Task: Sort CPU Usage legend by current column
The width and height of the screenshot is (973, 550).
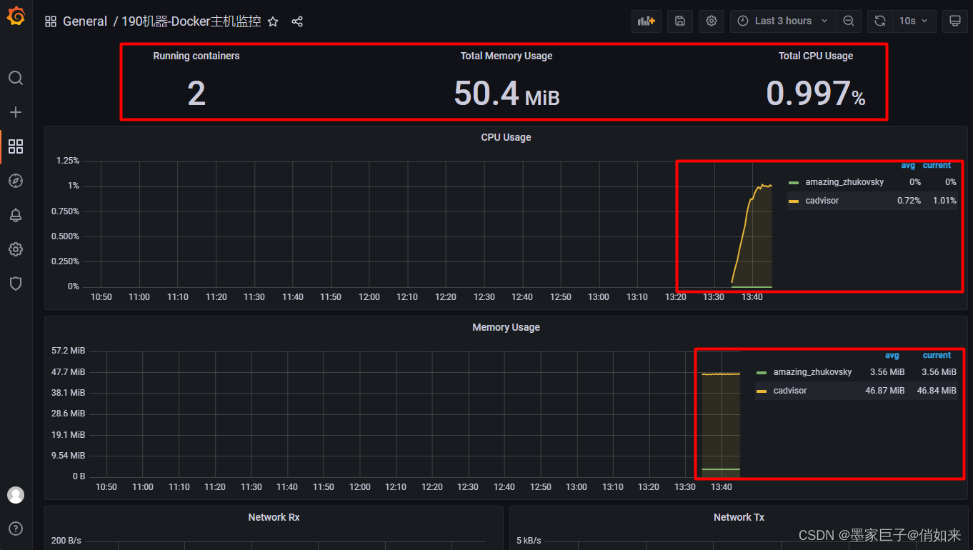Action: click(937, 165)
